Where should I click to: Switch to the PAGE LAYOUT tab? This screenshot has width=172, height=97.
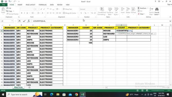(x=30, y=5)
